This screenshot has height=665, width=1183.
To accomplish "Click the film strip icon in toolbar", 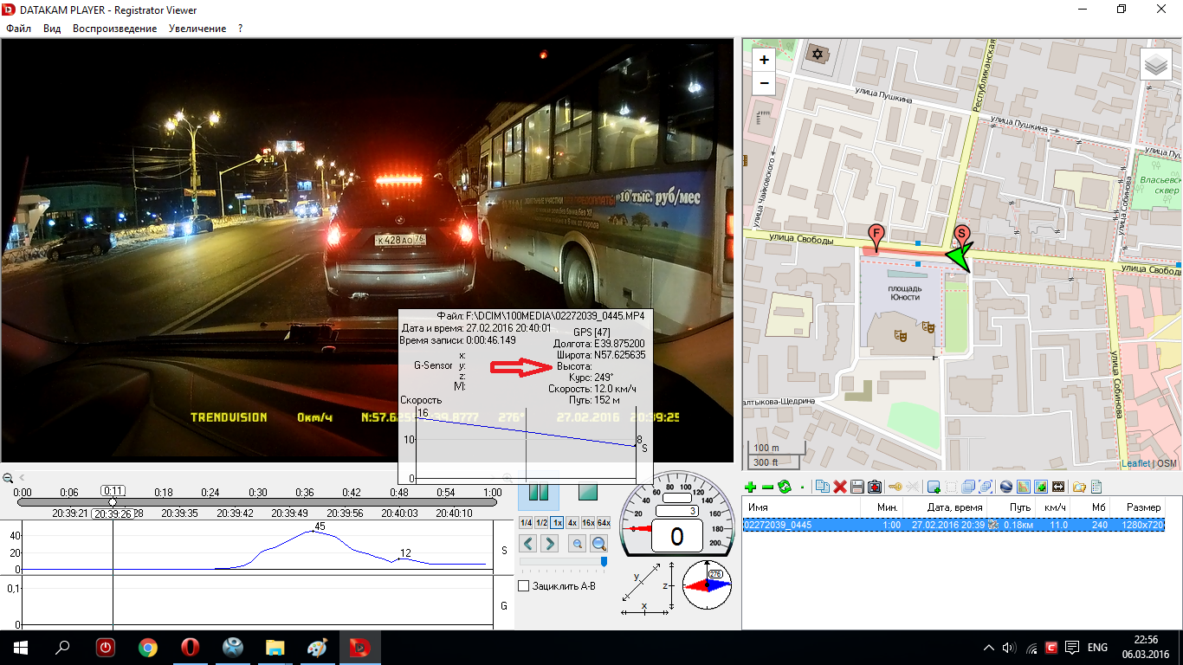I will [1058, 487].
